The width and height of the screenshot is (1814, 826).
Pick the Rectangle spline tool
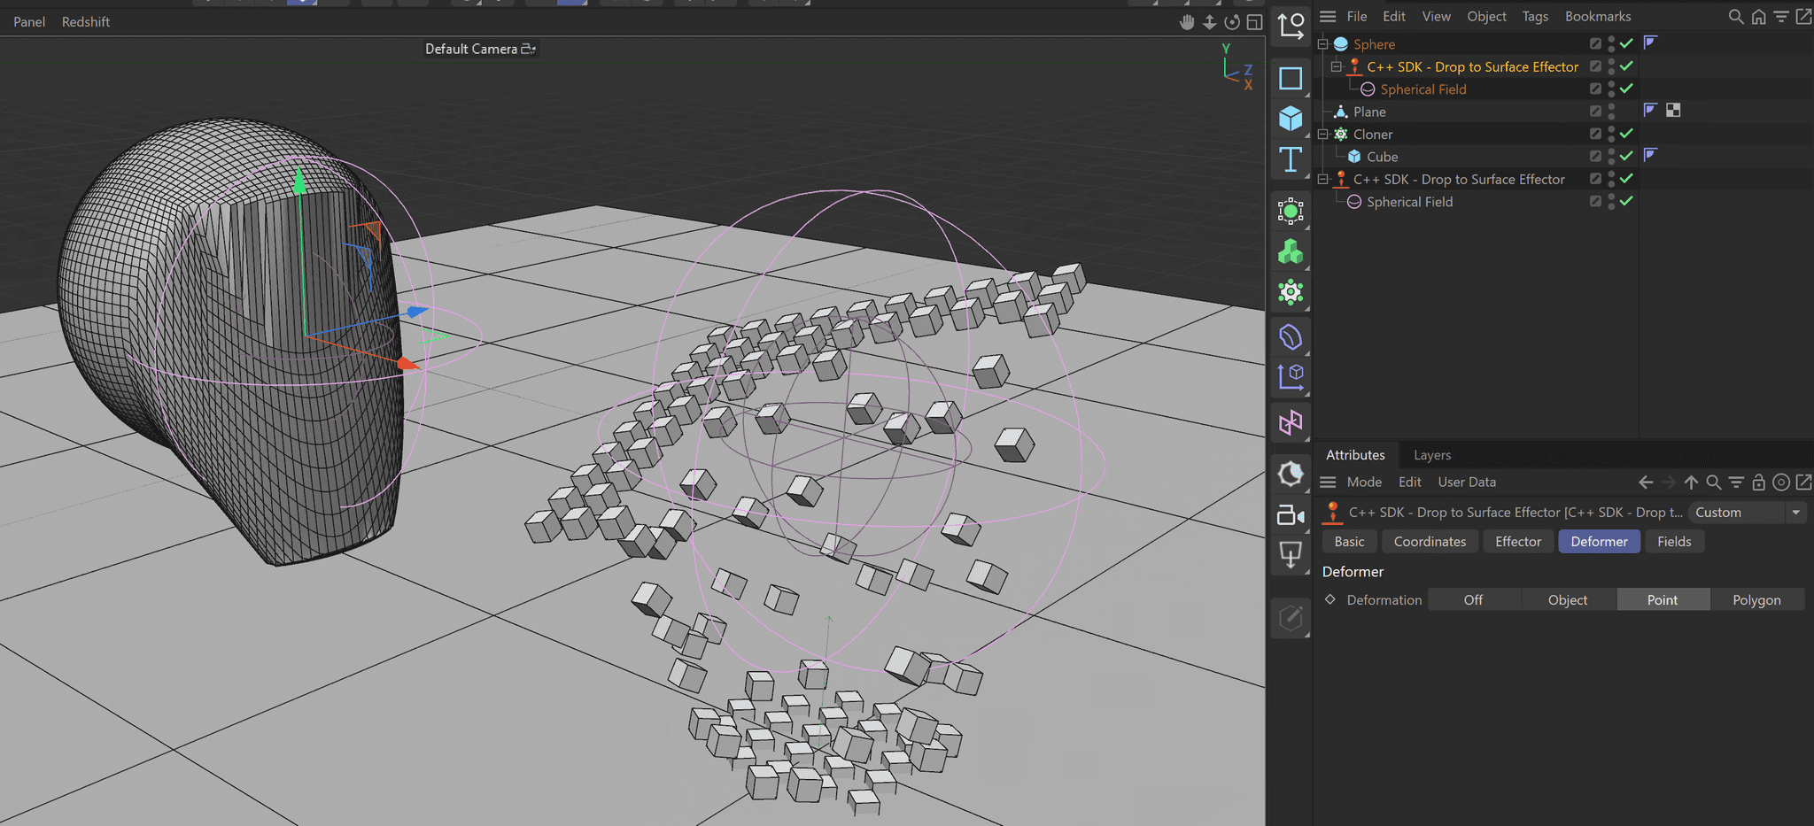[x=1291, y=78]
